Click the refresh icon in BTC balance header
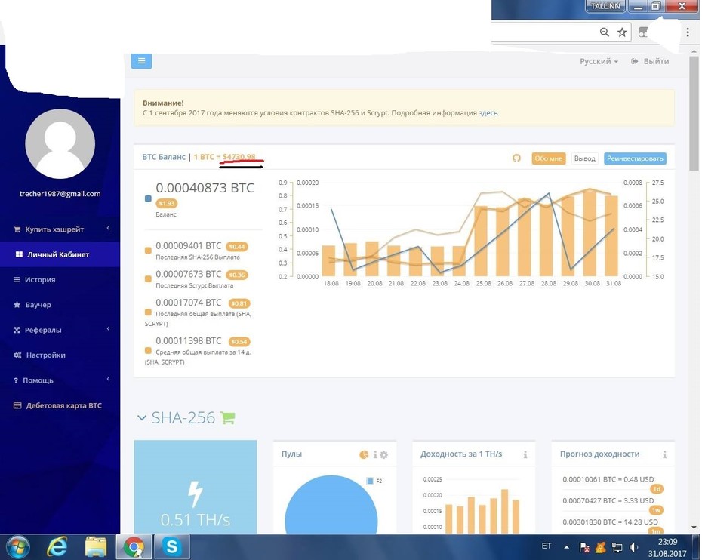 pos(516,158)
